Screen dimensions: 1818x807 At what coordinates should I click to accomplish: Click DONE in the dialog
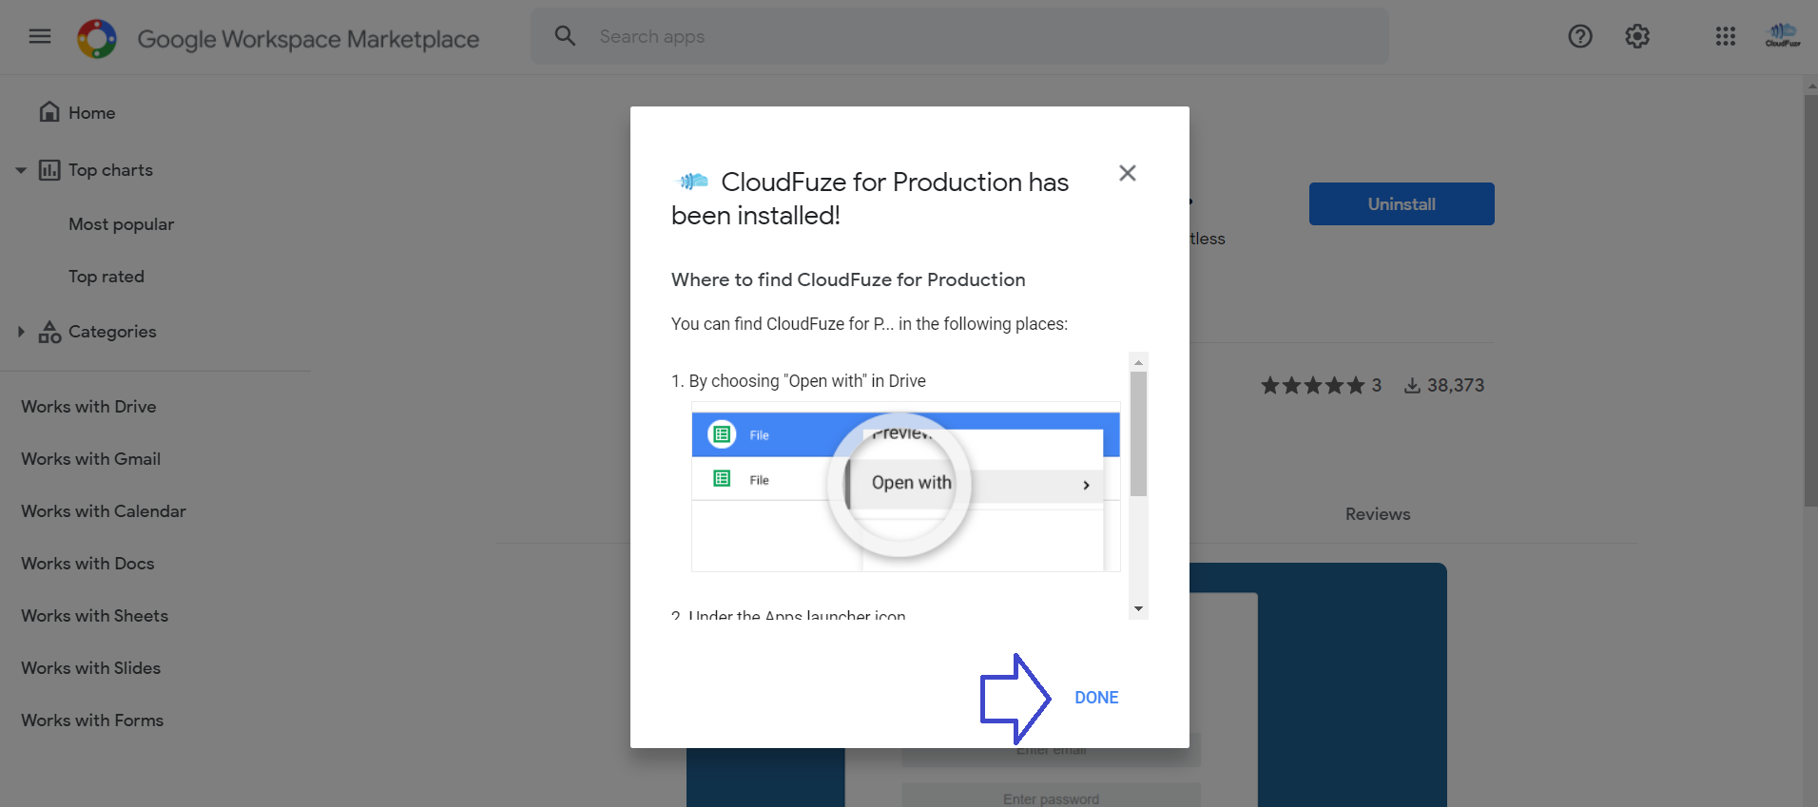[x=1096, y=698]
